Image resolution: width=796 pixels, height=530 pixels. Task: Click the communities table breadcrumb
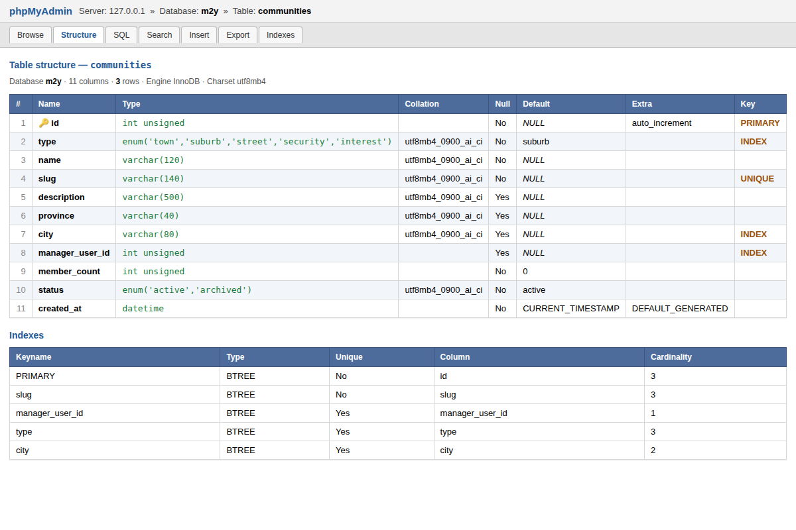pos(285,11)
